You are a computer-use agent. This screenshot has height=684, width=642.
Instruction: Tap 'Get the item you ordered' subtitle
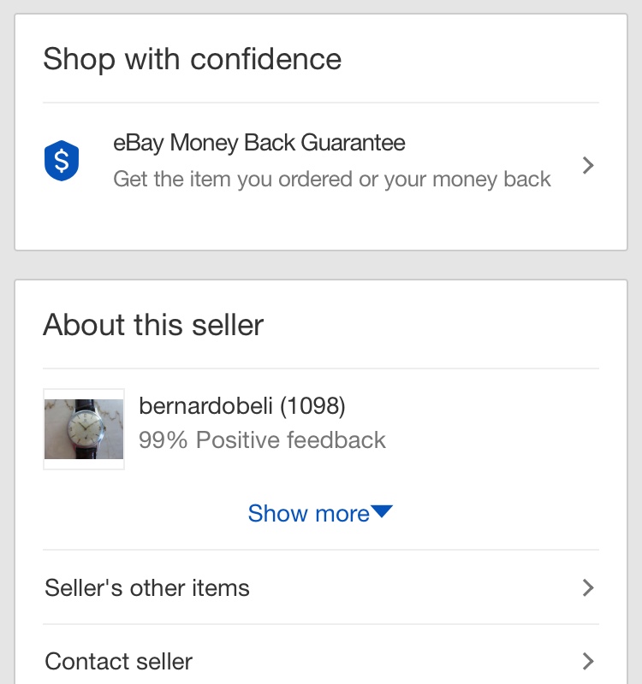pos(332,179)
